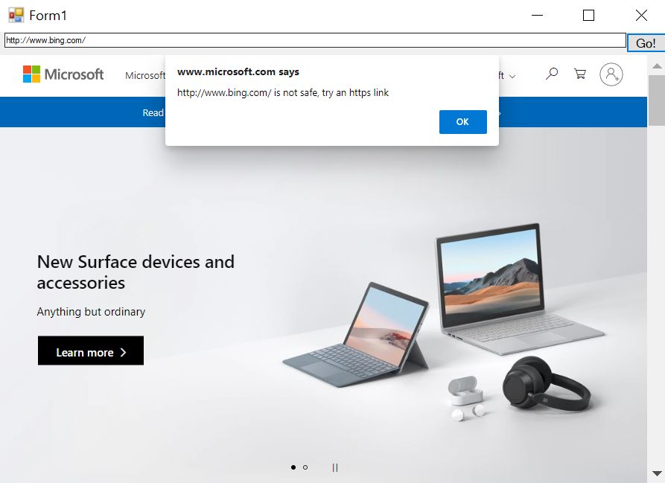Click the Form1 application icon in title bar
The width and height of the screenshot is (665, 483).
pos(16,15)
